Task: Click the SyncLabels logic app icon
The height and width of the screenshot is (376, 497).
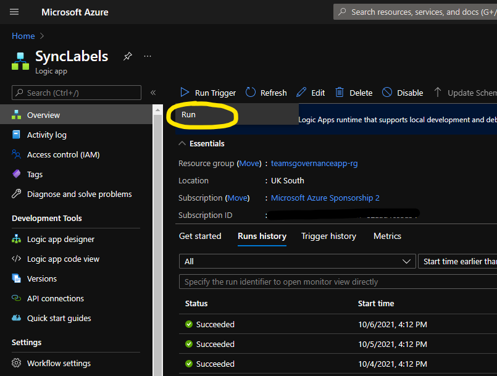Action: click(x=20, y=61)
